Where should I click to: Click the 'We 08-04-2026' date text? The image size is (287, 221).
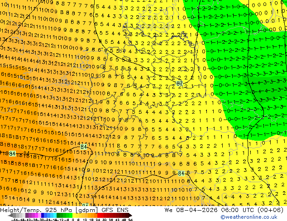click(x=191, y=210)
